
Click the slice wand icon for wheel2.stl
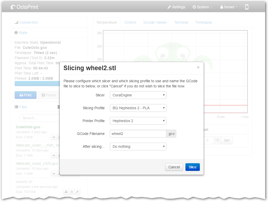tap(77, 191)
